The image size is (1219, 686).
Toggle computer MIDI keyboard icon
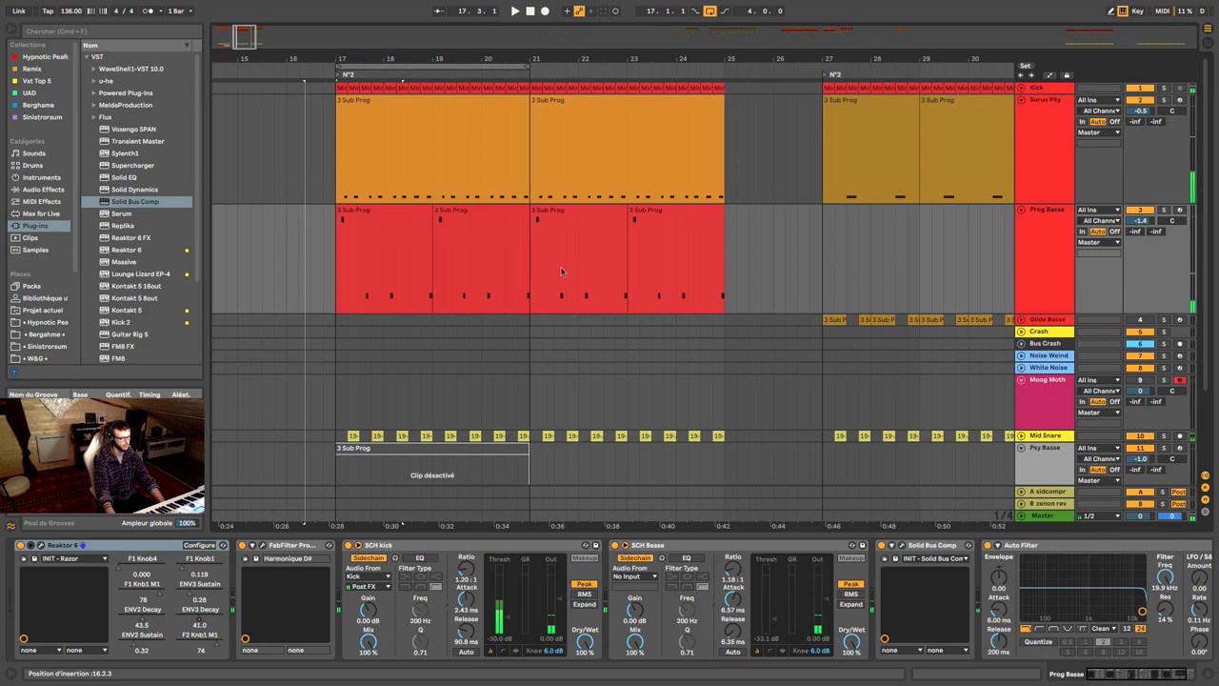click(x=1123, y=11)
